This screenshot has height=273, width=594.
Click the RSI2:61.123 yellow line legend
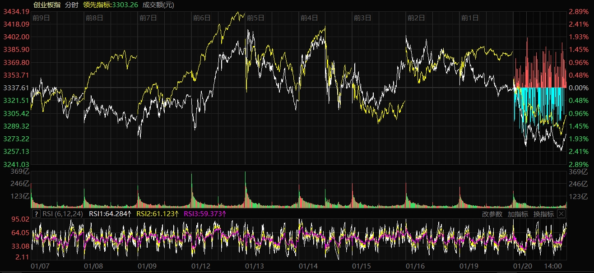click(158, 214)
